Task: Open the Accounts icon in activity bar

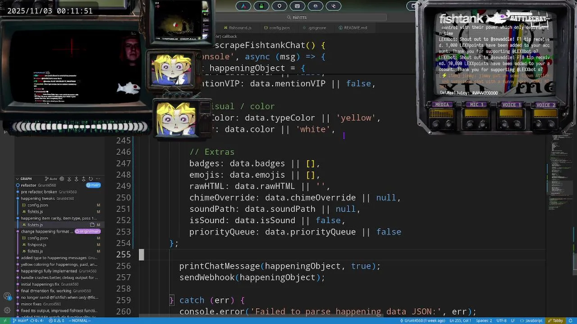Action: point(7,297)
